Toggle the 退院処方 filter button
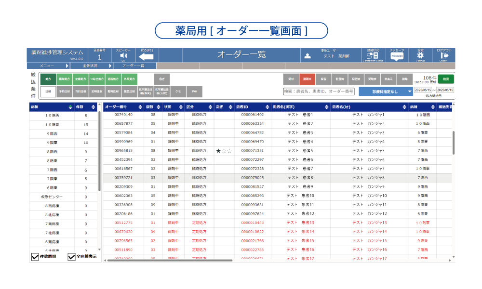The image size is (482, 289). pyautogui.click(x=113, y=79)
